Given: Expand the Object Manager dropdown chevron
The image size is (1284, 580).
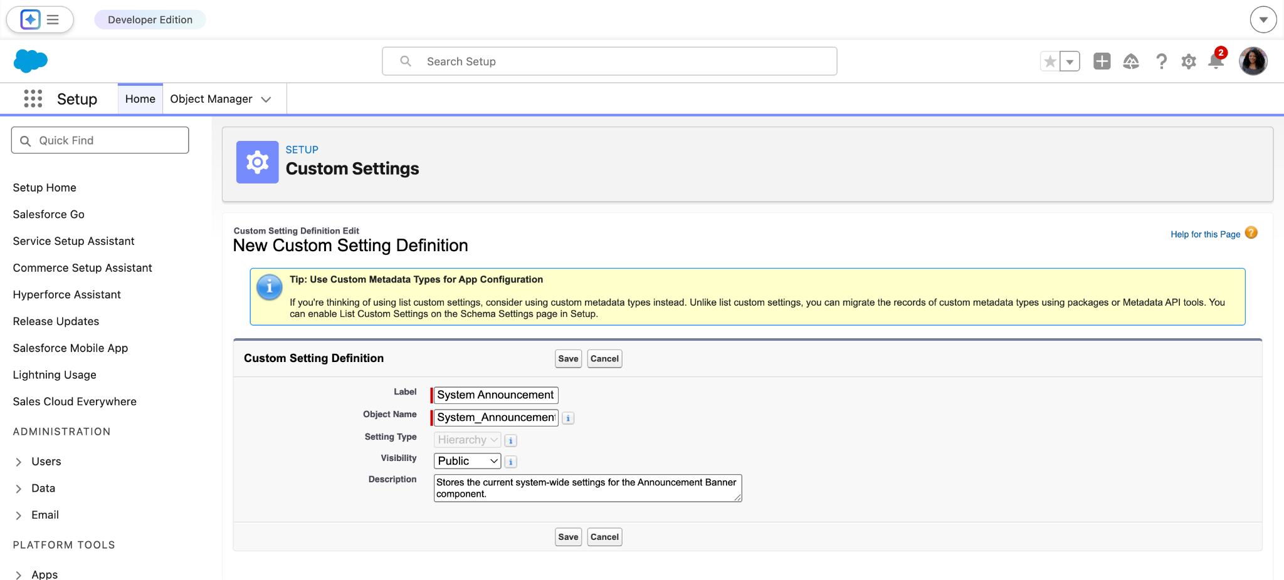Looking at the screenshot, I should click(x=266, y=98).
